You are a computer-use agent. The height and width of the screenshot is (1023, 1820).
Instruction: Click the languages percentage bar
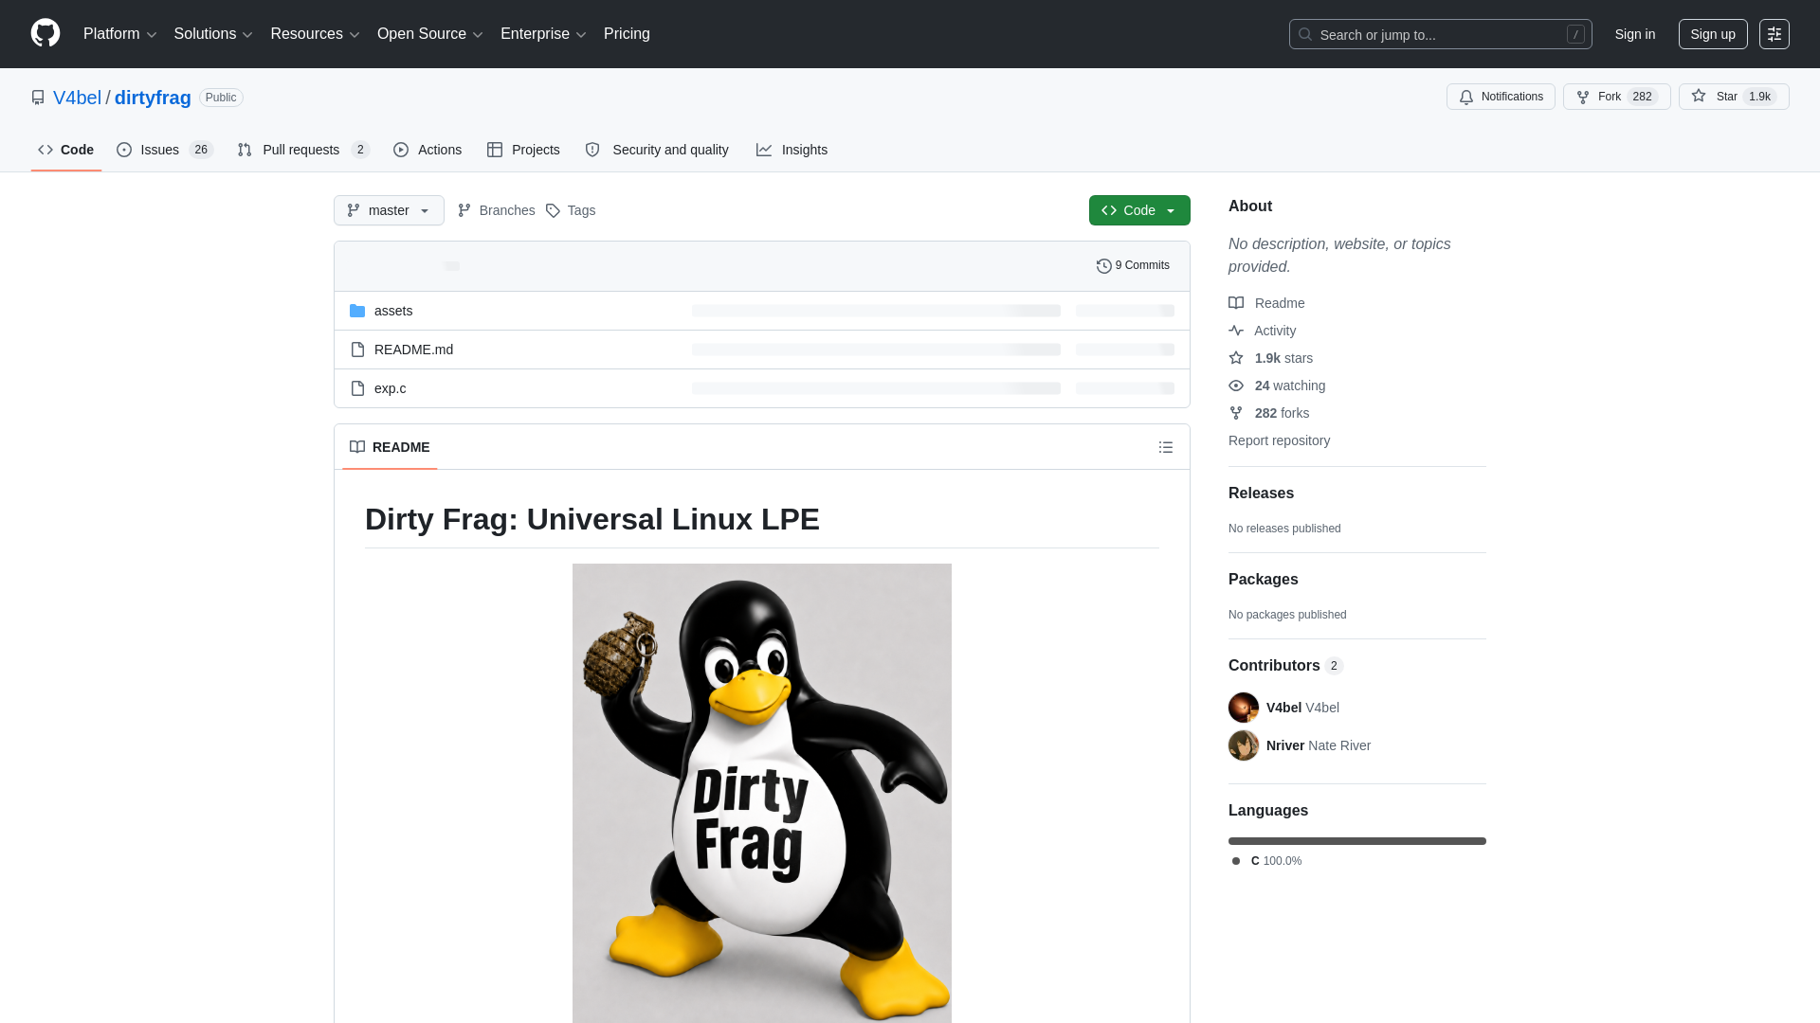click(x=1357, y=841)
